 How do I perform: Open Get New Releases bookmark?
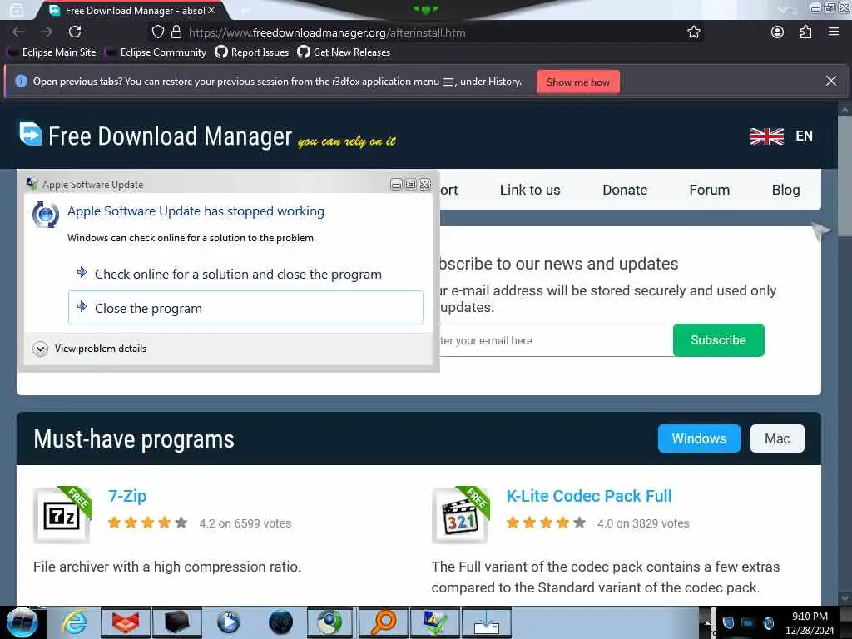[344, 52]
